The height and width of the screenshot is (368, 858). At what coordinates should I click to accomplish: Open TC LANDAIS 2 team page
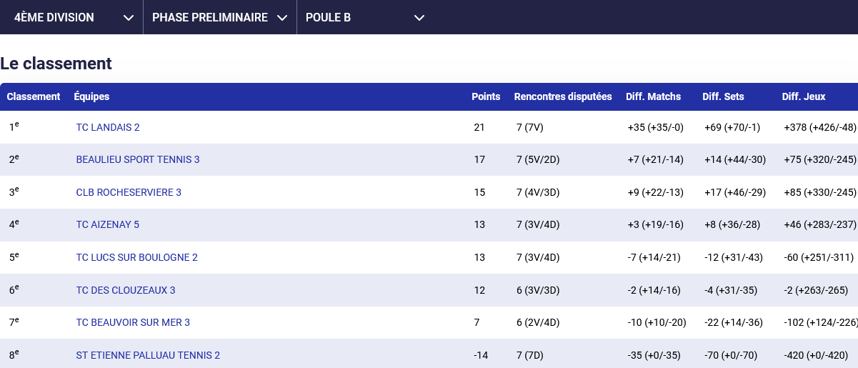coord(108,127)
